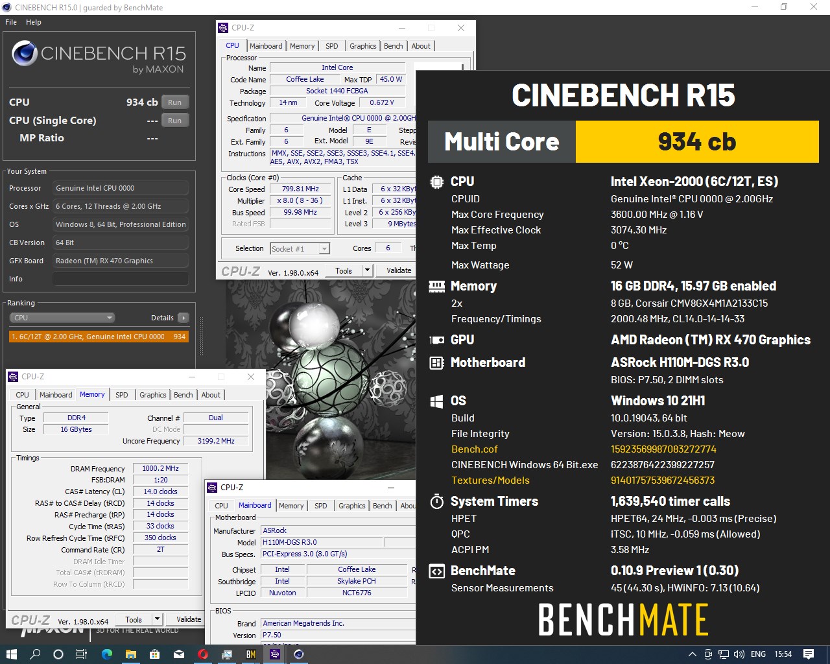The image size is (830, 664).
Task: Open Microsoft Store from the taskbar
Action: tap(154, 654)
